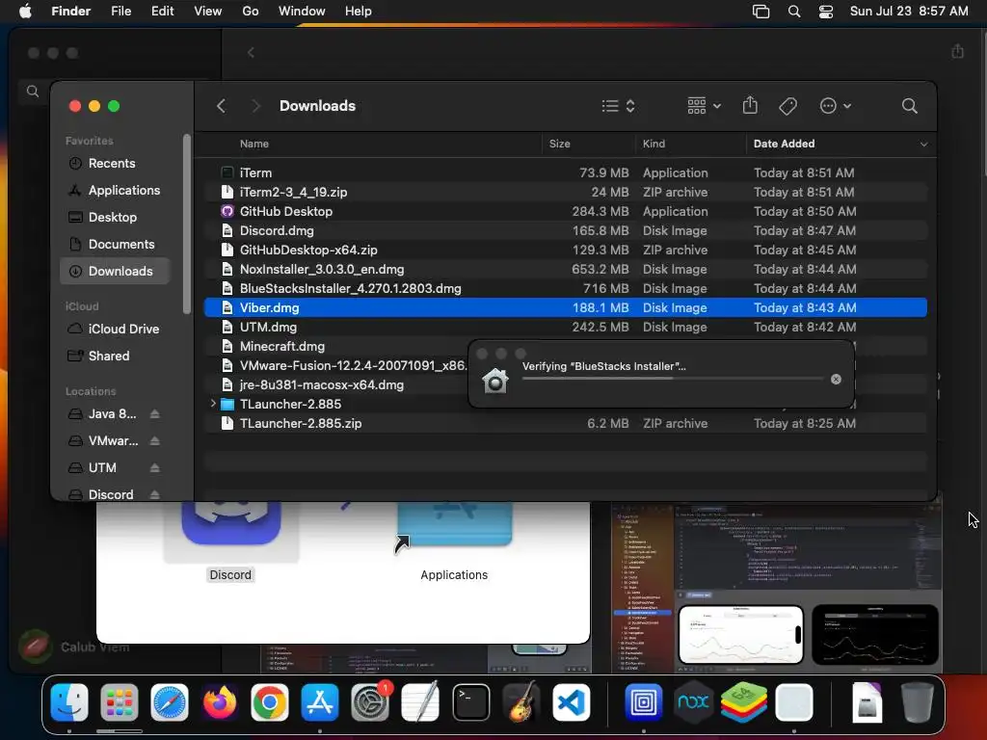Open the Edit Tags toolbar button

click(788, 106)
